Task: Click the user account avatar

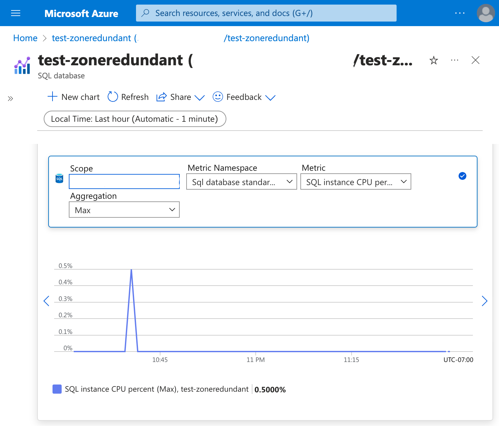Action: click(486, 13)
